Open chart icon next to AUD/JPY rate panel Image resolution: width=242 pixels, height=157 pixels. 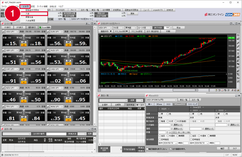tap(48, 50)
